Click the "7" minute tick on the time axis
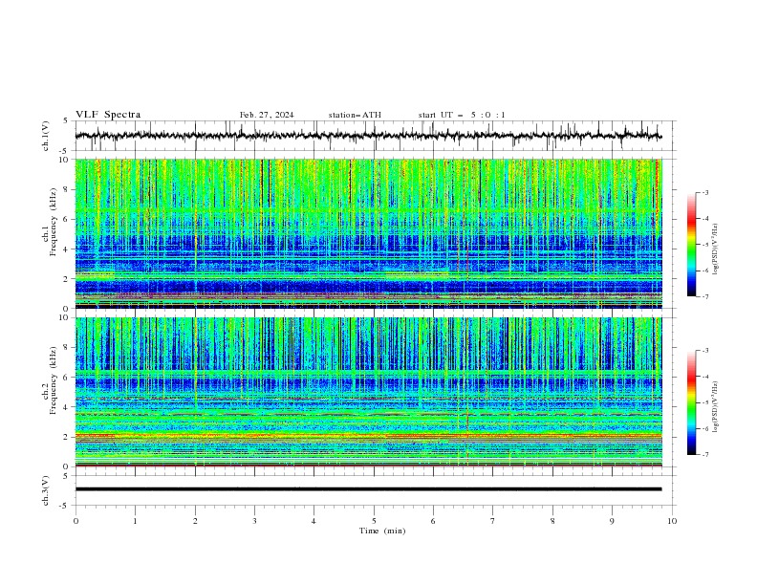757x585 pixels. pos(493,521)
